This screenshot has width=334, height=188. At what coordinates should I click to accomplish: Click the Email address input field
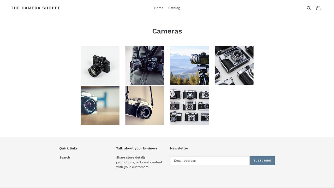[x=210, y=161]
